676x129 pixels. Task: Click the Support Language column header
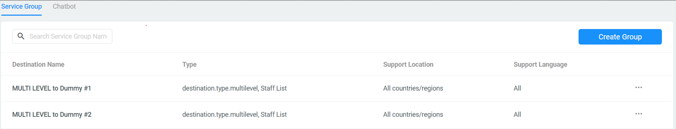click(540, 64)
